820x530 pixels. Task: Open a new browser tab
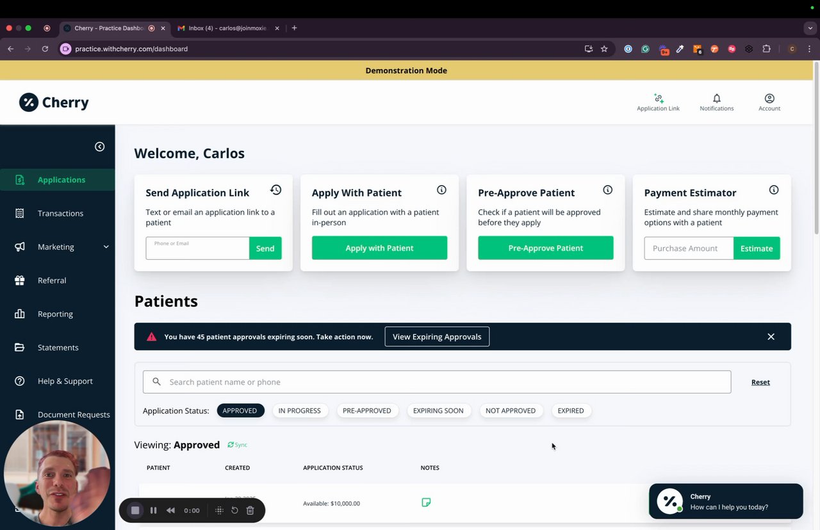pyautogui.click(x=294, y=28)
